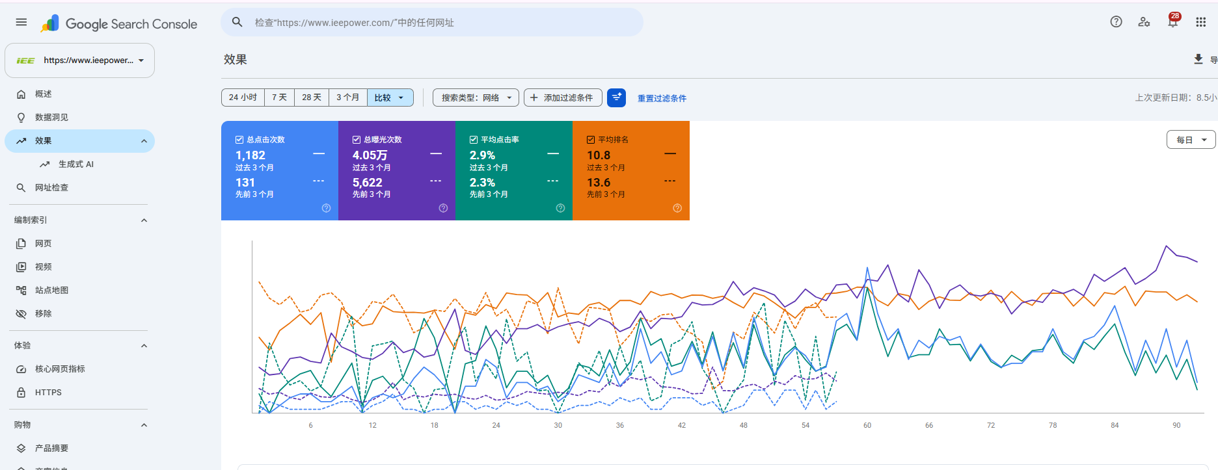Open the 比较 date range dropdown
The height and width of the screenshot is (470, 1218).
tap(390, 98)
